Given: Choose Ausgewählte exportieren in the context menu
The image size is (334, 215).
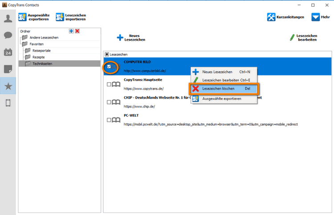Looking at the screenshot, I should tap(224, 99).
